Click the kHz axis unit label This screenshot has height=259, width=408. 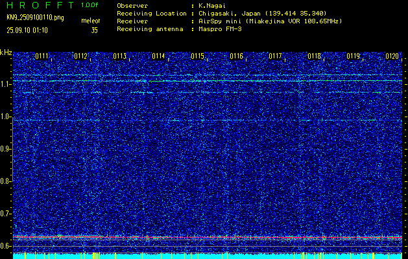point(6,52)
